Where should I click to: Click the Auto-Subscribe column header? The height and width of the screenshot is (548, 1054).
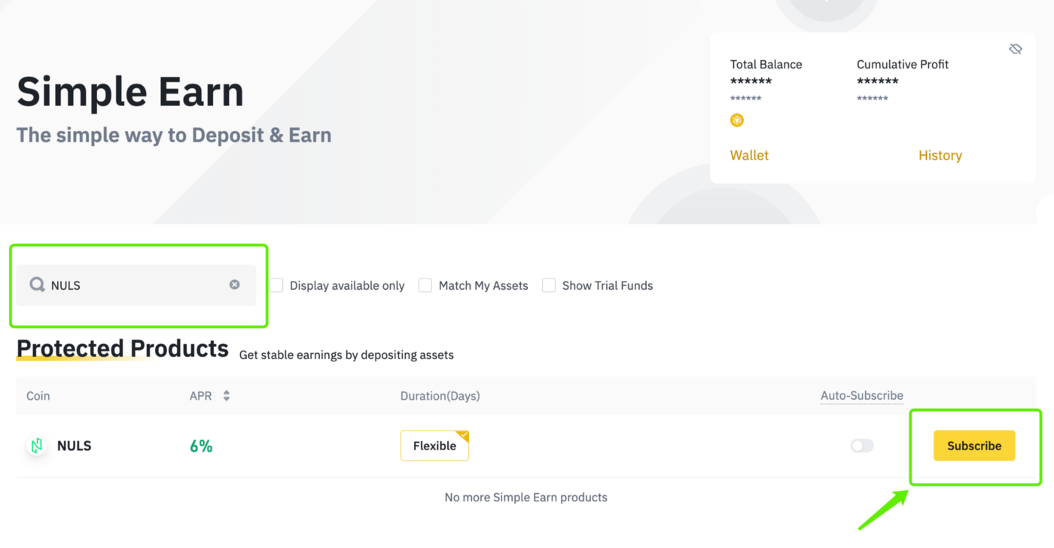coord(862,396)
